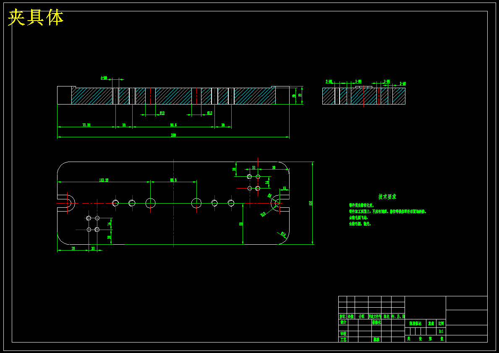
Task: Click the 年、月、日 column header
Action: pos(398,316)
